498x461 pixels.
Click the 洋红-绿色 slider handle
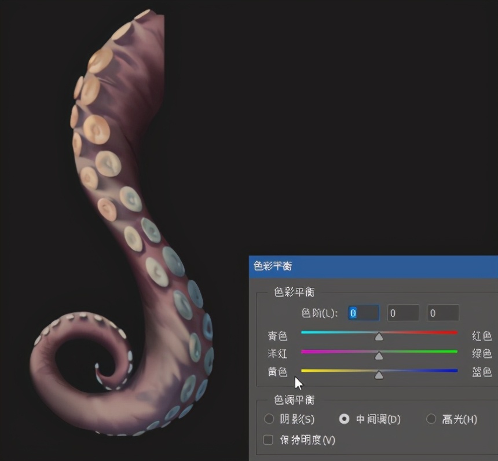[379, 354]
